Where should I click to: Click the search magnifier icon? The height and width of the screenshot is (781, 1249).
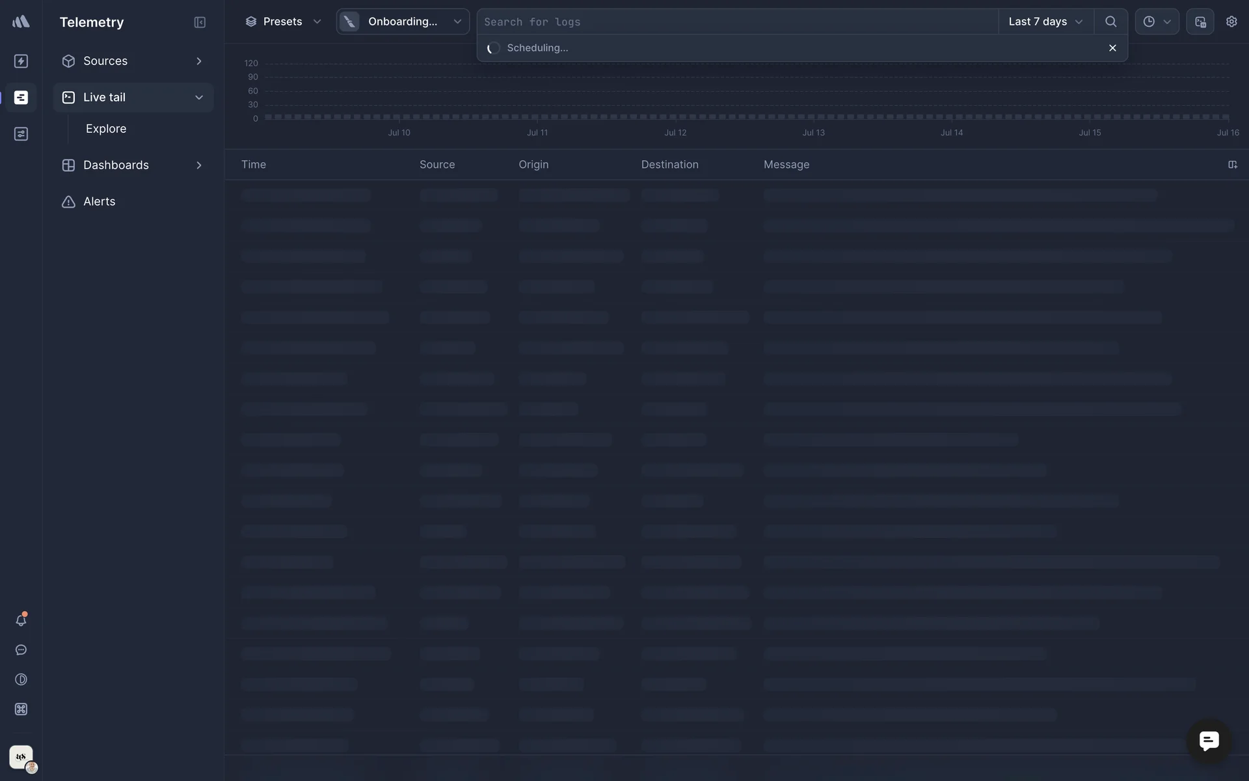(x=1110, y=21)
